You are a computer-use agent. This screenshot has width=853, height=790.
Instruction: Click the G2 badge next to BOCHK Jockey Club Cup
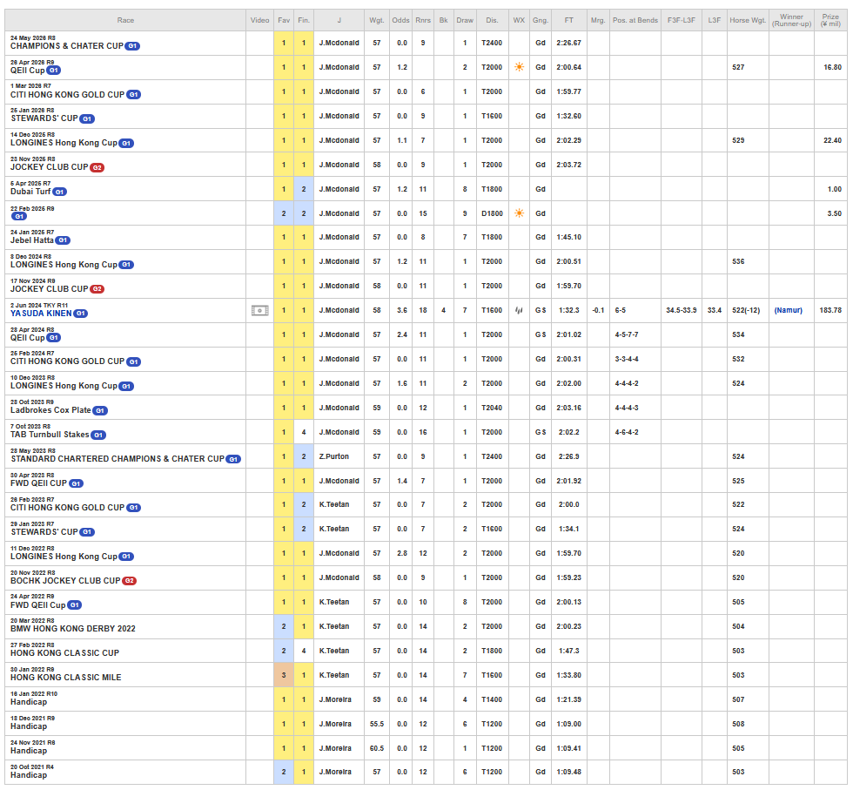tap(130, 581)
